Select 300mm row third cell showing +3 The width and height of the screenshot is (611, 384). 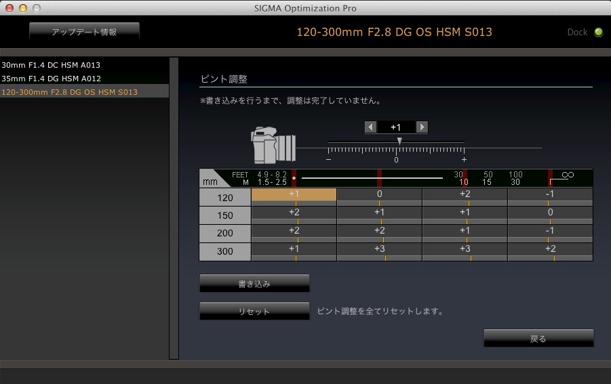[x=465, y=252]
